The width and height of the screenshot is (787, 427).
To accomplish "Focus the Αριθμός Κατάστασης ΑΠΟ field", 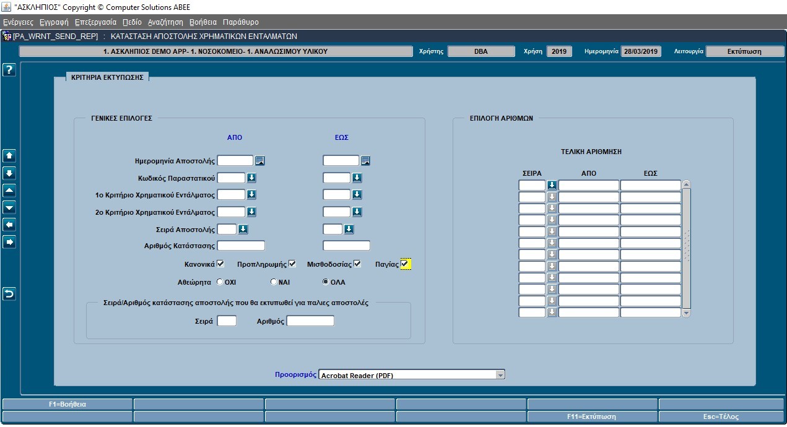I will coord(241,246).
